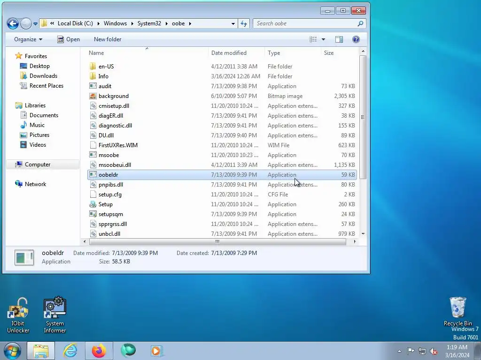This screenshot has width=481, height=360.
Task: Open Explorer help icon
Action: coord(356,39)
